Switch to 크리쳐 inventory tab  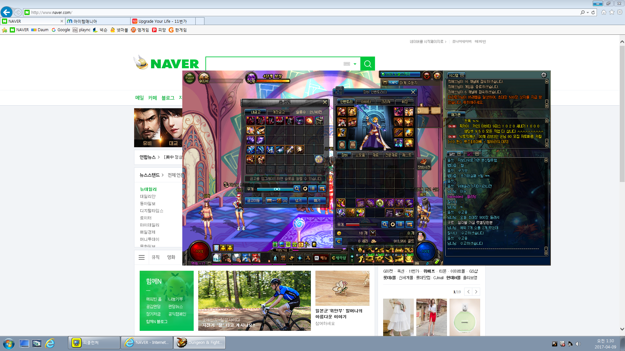pyautogui.click(x=386, y=102)
